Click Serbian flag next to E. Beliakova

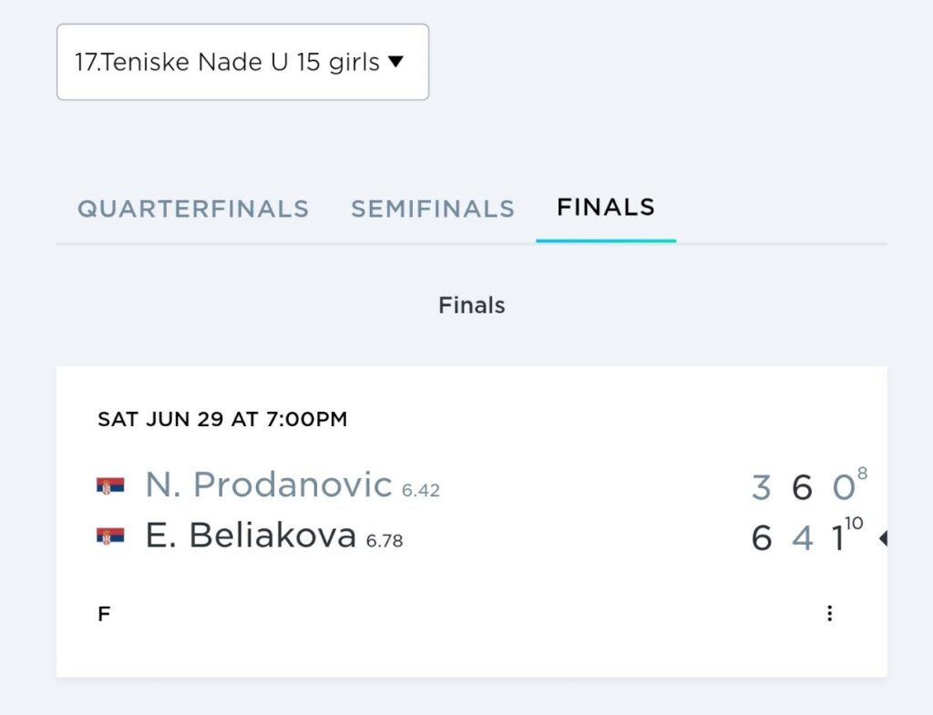pos(110,536)
